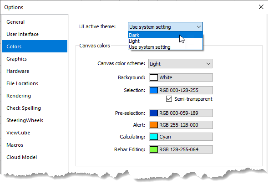268x190 pixels.
Task: Toggle the Semi-transparent checkbox
Action: (169, 99)
